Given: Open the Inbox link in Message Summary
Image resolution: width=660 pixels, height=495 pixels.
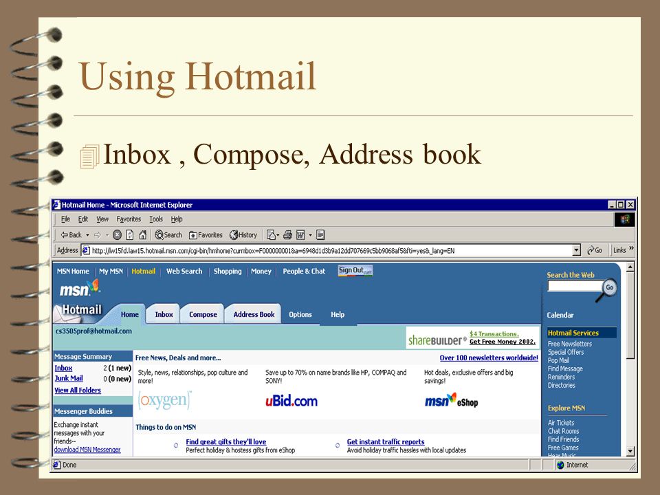Looking at the screenshot, I should click(63, 368).
